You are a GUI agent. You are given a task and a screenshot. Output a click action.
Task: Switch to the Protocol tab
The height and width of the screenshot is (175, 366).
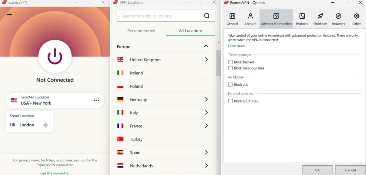(x=302, y=19)
